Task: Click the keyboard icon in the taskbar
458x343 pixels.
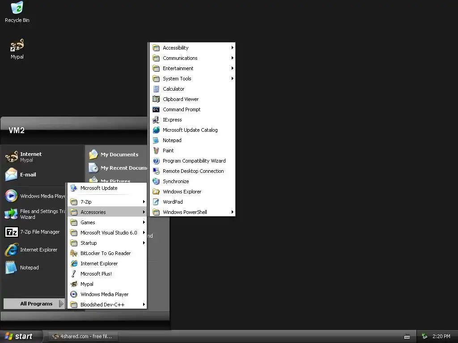Action: 407,337
